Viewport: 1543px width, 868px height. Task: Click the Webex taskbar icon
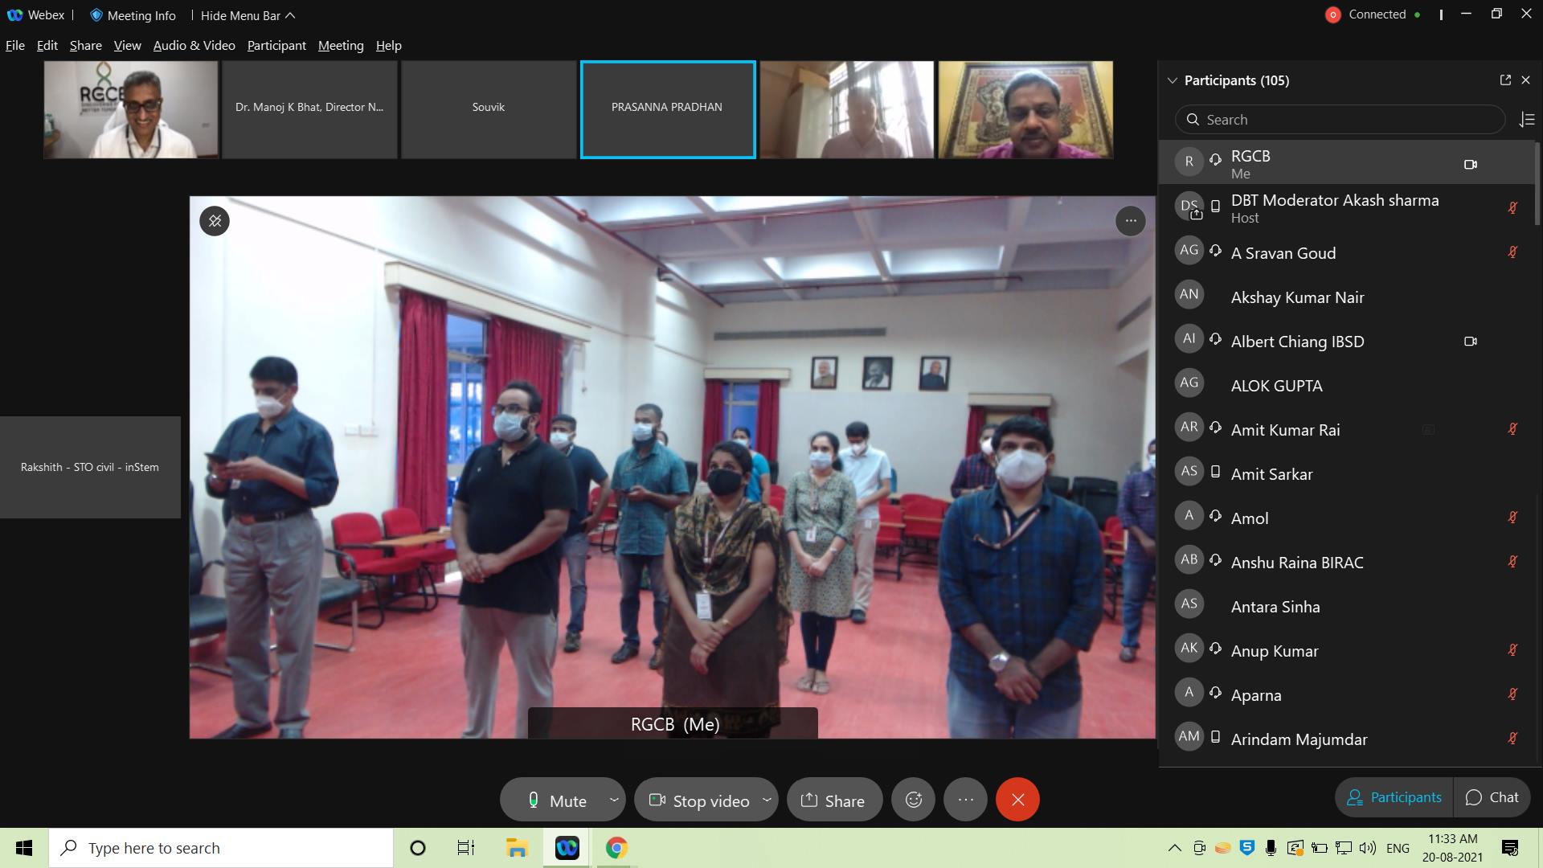pos(567,848)
